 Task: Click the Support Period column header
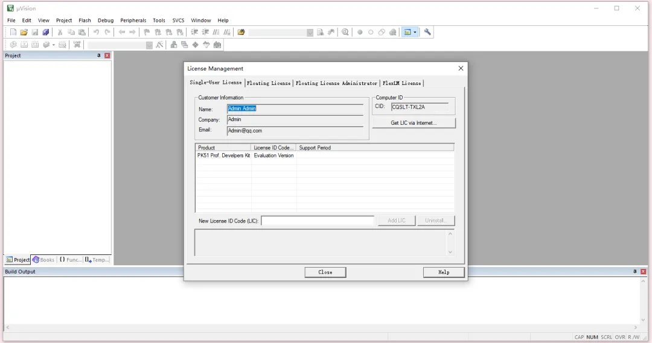click(375, 148)
